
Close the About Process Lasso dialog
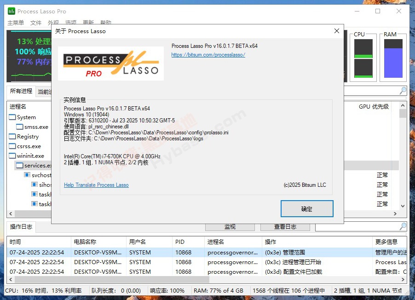pos(337,31)
